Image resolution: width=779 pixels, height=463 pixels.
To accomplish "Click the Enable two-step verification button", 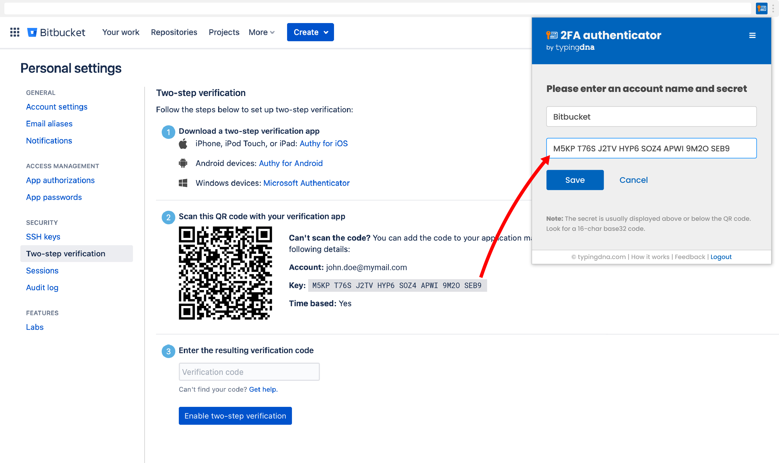I will click(236, 416).
